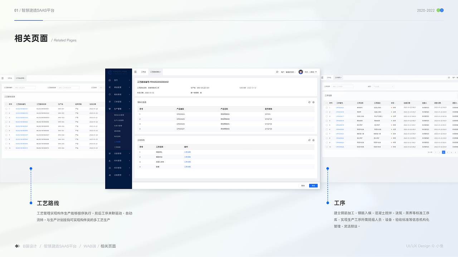Viewport: 458px width, 257px height.
Task: Open the 状态 dropdown in right window
Action: [383, 86]
